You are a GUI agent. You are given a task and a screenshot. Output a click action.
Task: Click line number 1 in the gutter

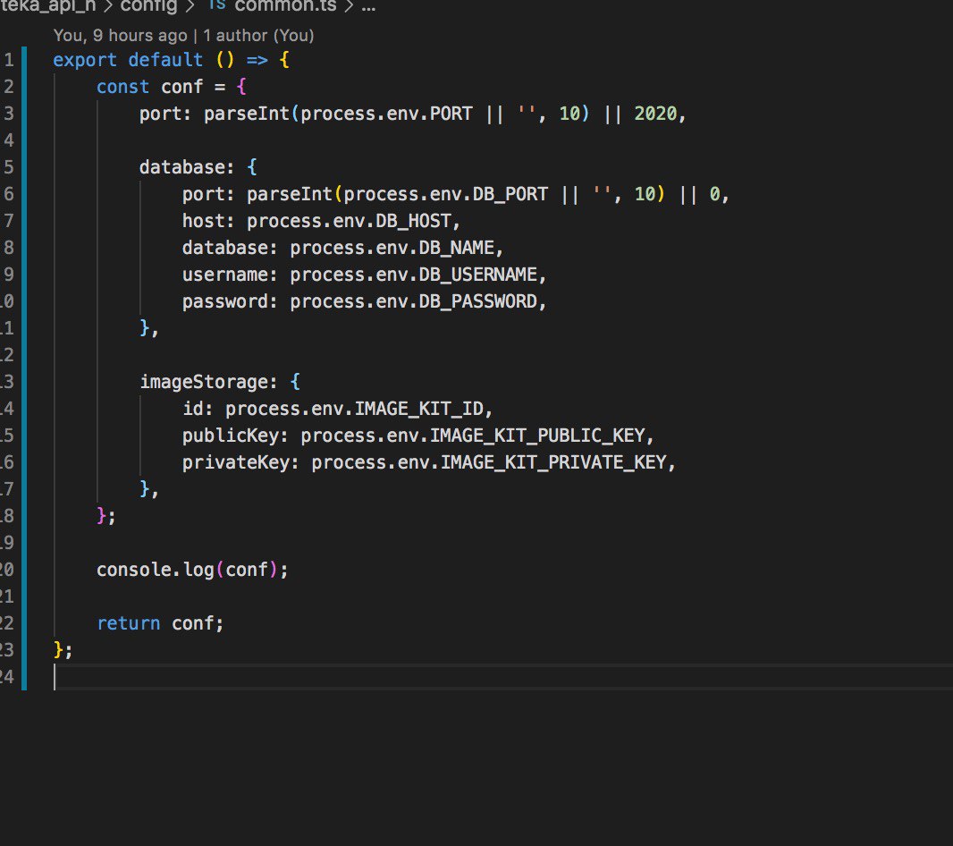pos(9,60)
